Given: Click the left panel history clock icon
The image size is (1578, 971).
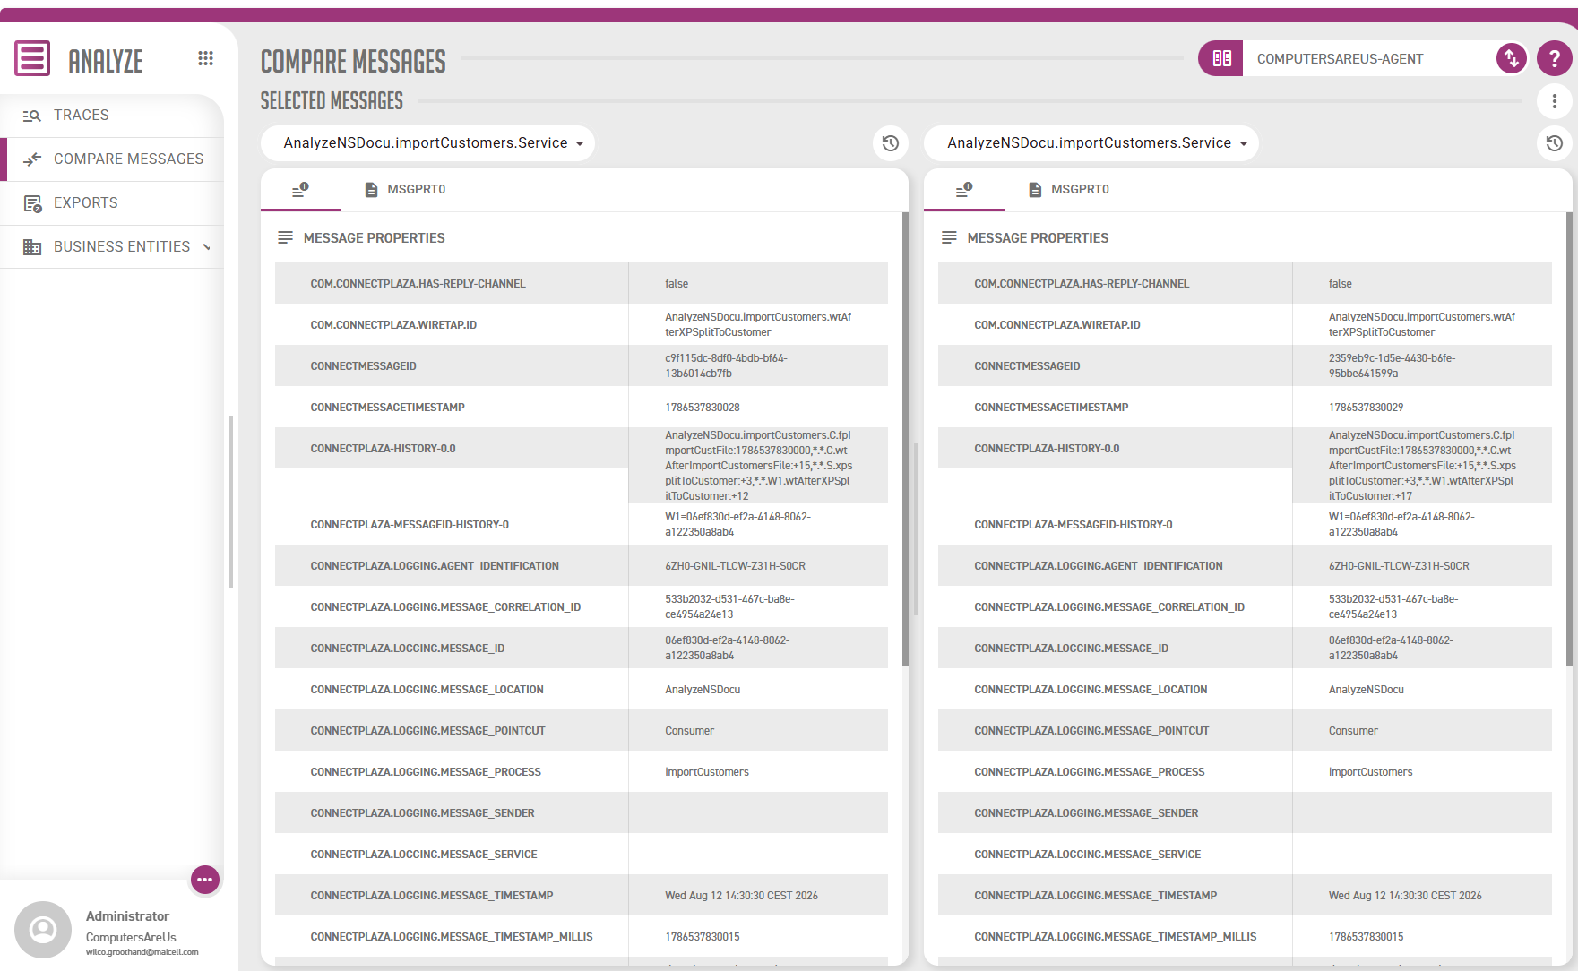Looking at the screenshot, I should pyautogui.click(x=891, y=143).
